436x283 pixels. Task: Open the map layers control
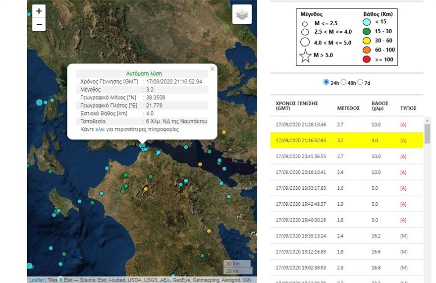pyautogui.click(x=242, y=15)
